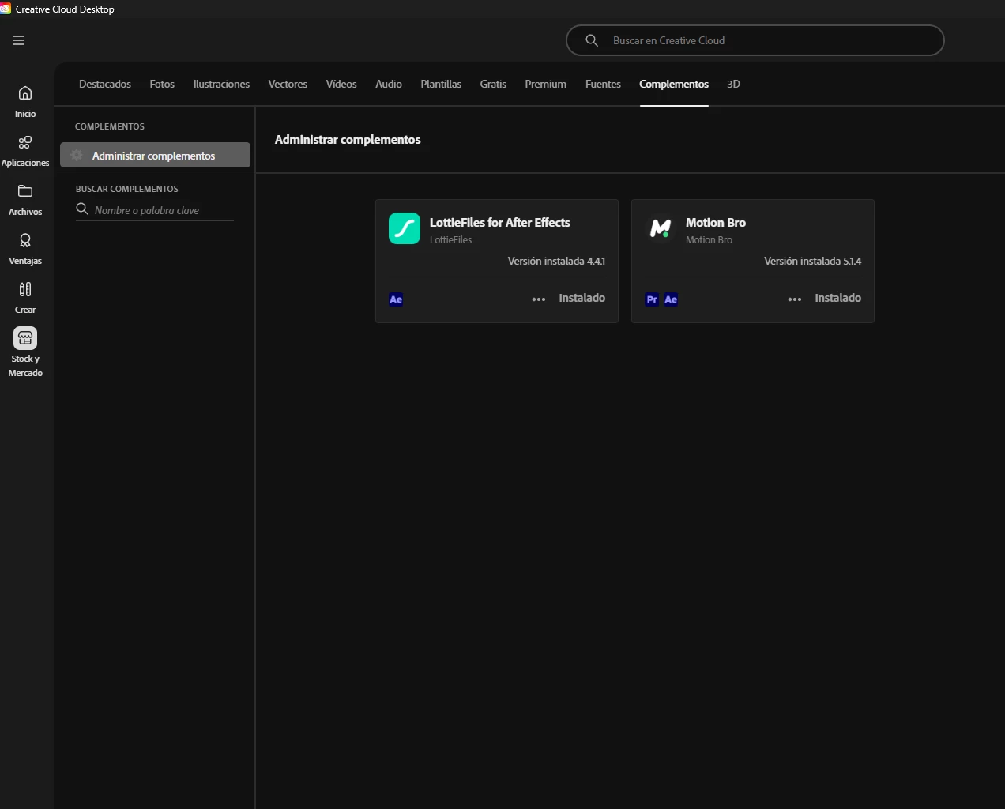Click the Nombre o palabra clave search field
The width and height of the screenshot is (1005, 809).
click(x=155, y=210)
